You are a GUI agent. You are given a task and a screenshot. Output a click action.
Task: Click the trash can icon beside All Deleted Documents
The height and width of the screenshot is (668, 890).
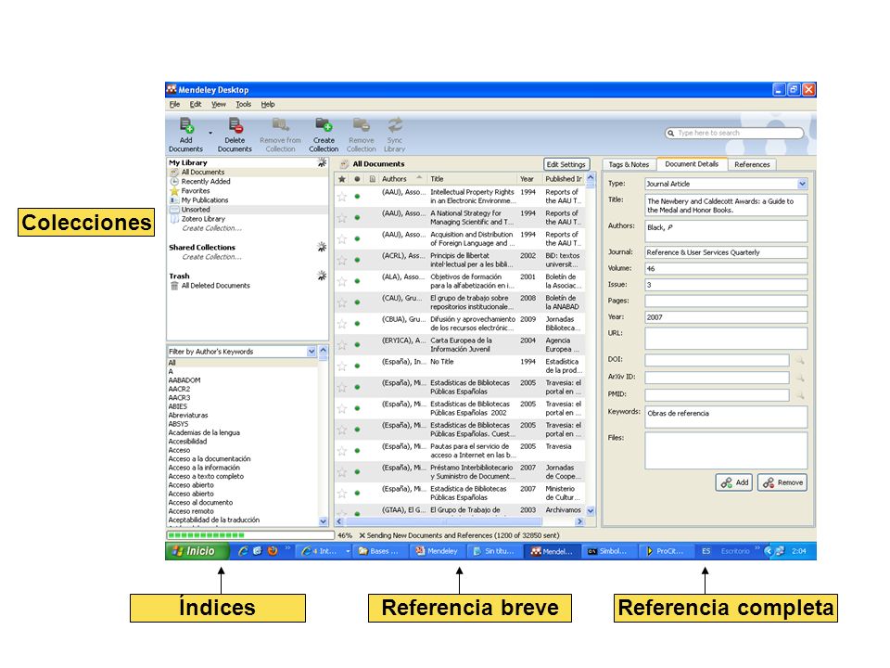175,286
